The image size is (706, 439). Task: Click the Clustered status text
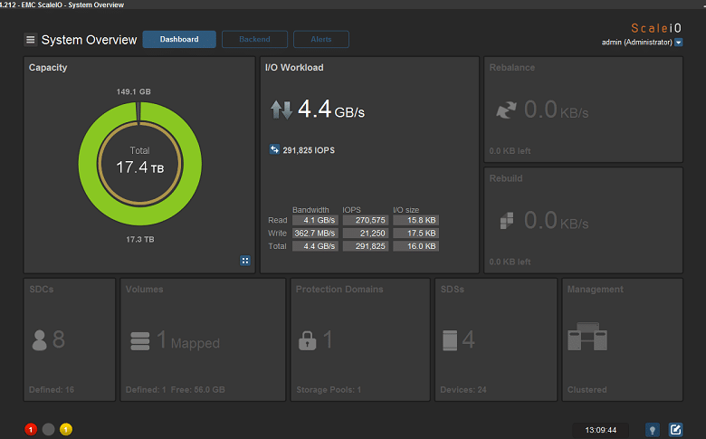pyautogui.click(x=587, y=390)
